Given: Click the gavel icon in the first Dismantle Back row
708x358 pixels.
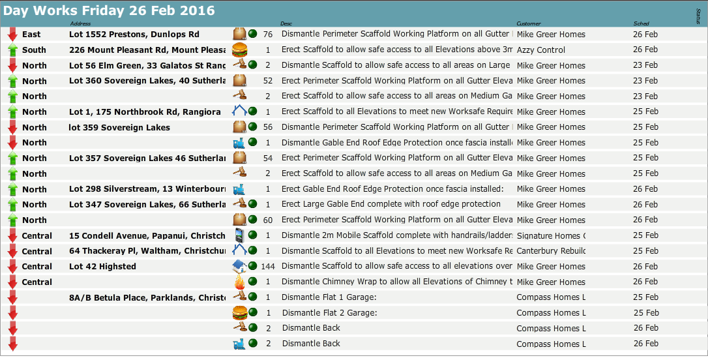Looking at the screenshot, I should click(x=239, y=328).
